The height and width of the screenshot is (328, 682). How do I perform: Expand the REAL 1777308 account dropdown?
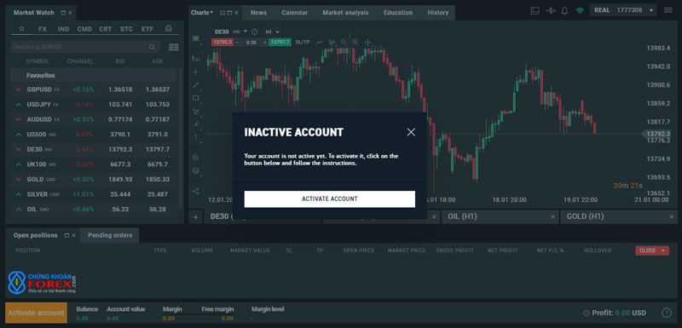coord(623,10)
